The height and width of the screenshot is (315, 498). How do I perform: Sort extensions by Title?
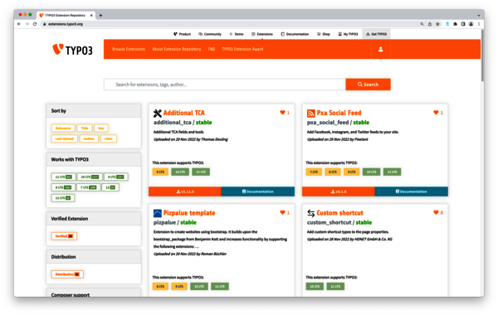(85, 128)
